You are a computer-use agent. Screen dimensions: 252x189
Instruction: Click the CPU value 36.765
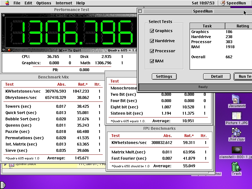53,57
